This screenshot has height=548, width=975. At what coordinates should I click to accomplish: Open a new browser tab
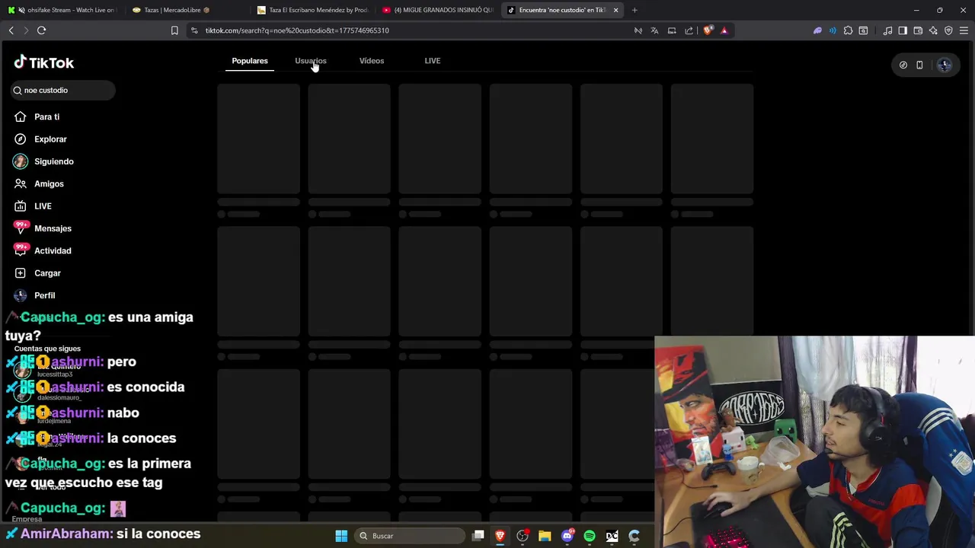[x=635, y=10]
